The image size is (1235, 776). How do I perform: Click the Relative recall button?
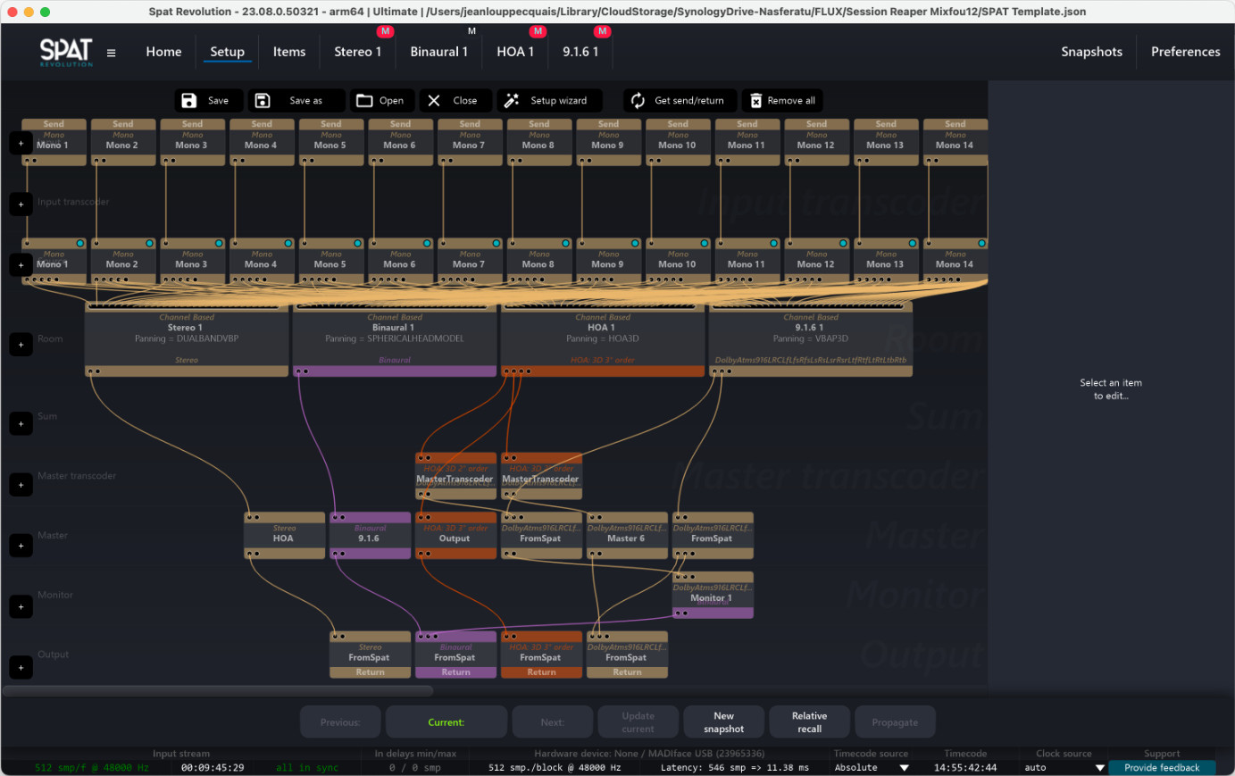point(809,722)
